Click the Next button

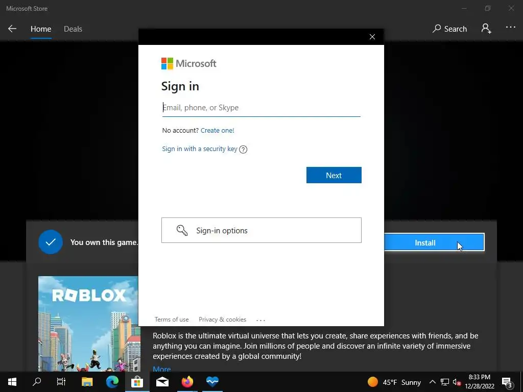[334, 175]
